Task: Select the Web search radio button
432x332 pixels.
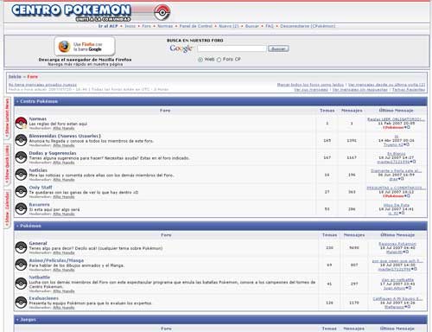Action: click(200, 60)
